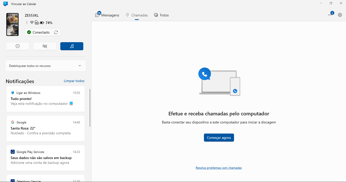Image resolution: width=346 pixels, height=182 pixels.
Task: Select the Chamadas tab
Action: tap(137, 15)
